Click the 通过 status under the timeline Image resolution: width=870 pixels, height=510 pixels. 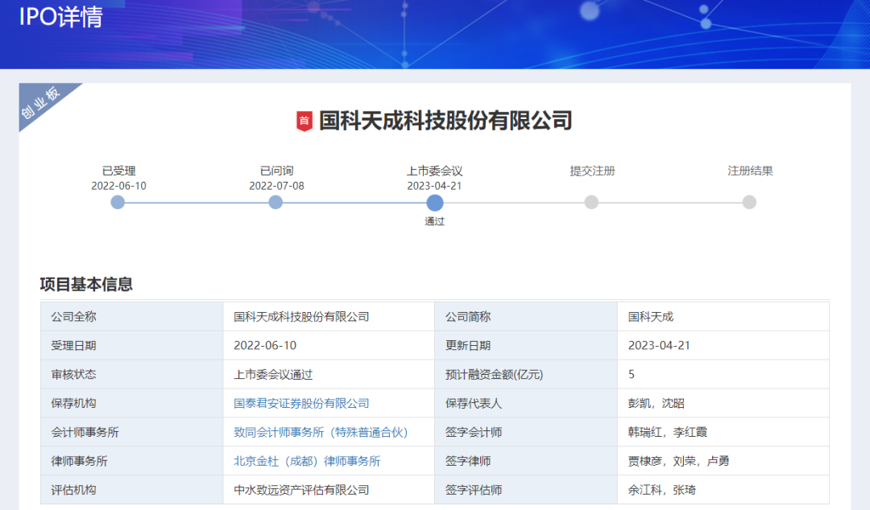[x=434, y=221]
